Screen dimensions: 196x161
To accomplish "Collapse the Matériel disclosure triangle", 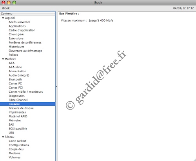I will (3, 59).
